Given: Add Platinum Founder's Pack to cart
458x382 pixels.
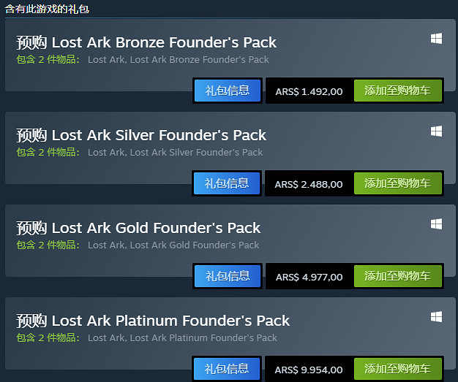Looking at the screenshot, I should click(x=398, y=369).
